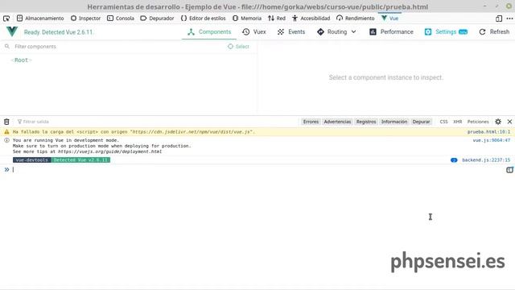Toggle the Peticiones filter

pos(478,122)
